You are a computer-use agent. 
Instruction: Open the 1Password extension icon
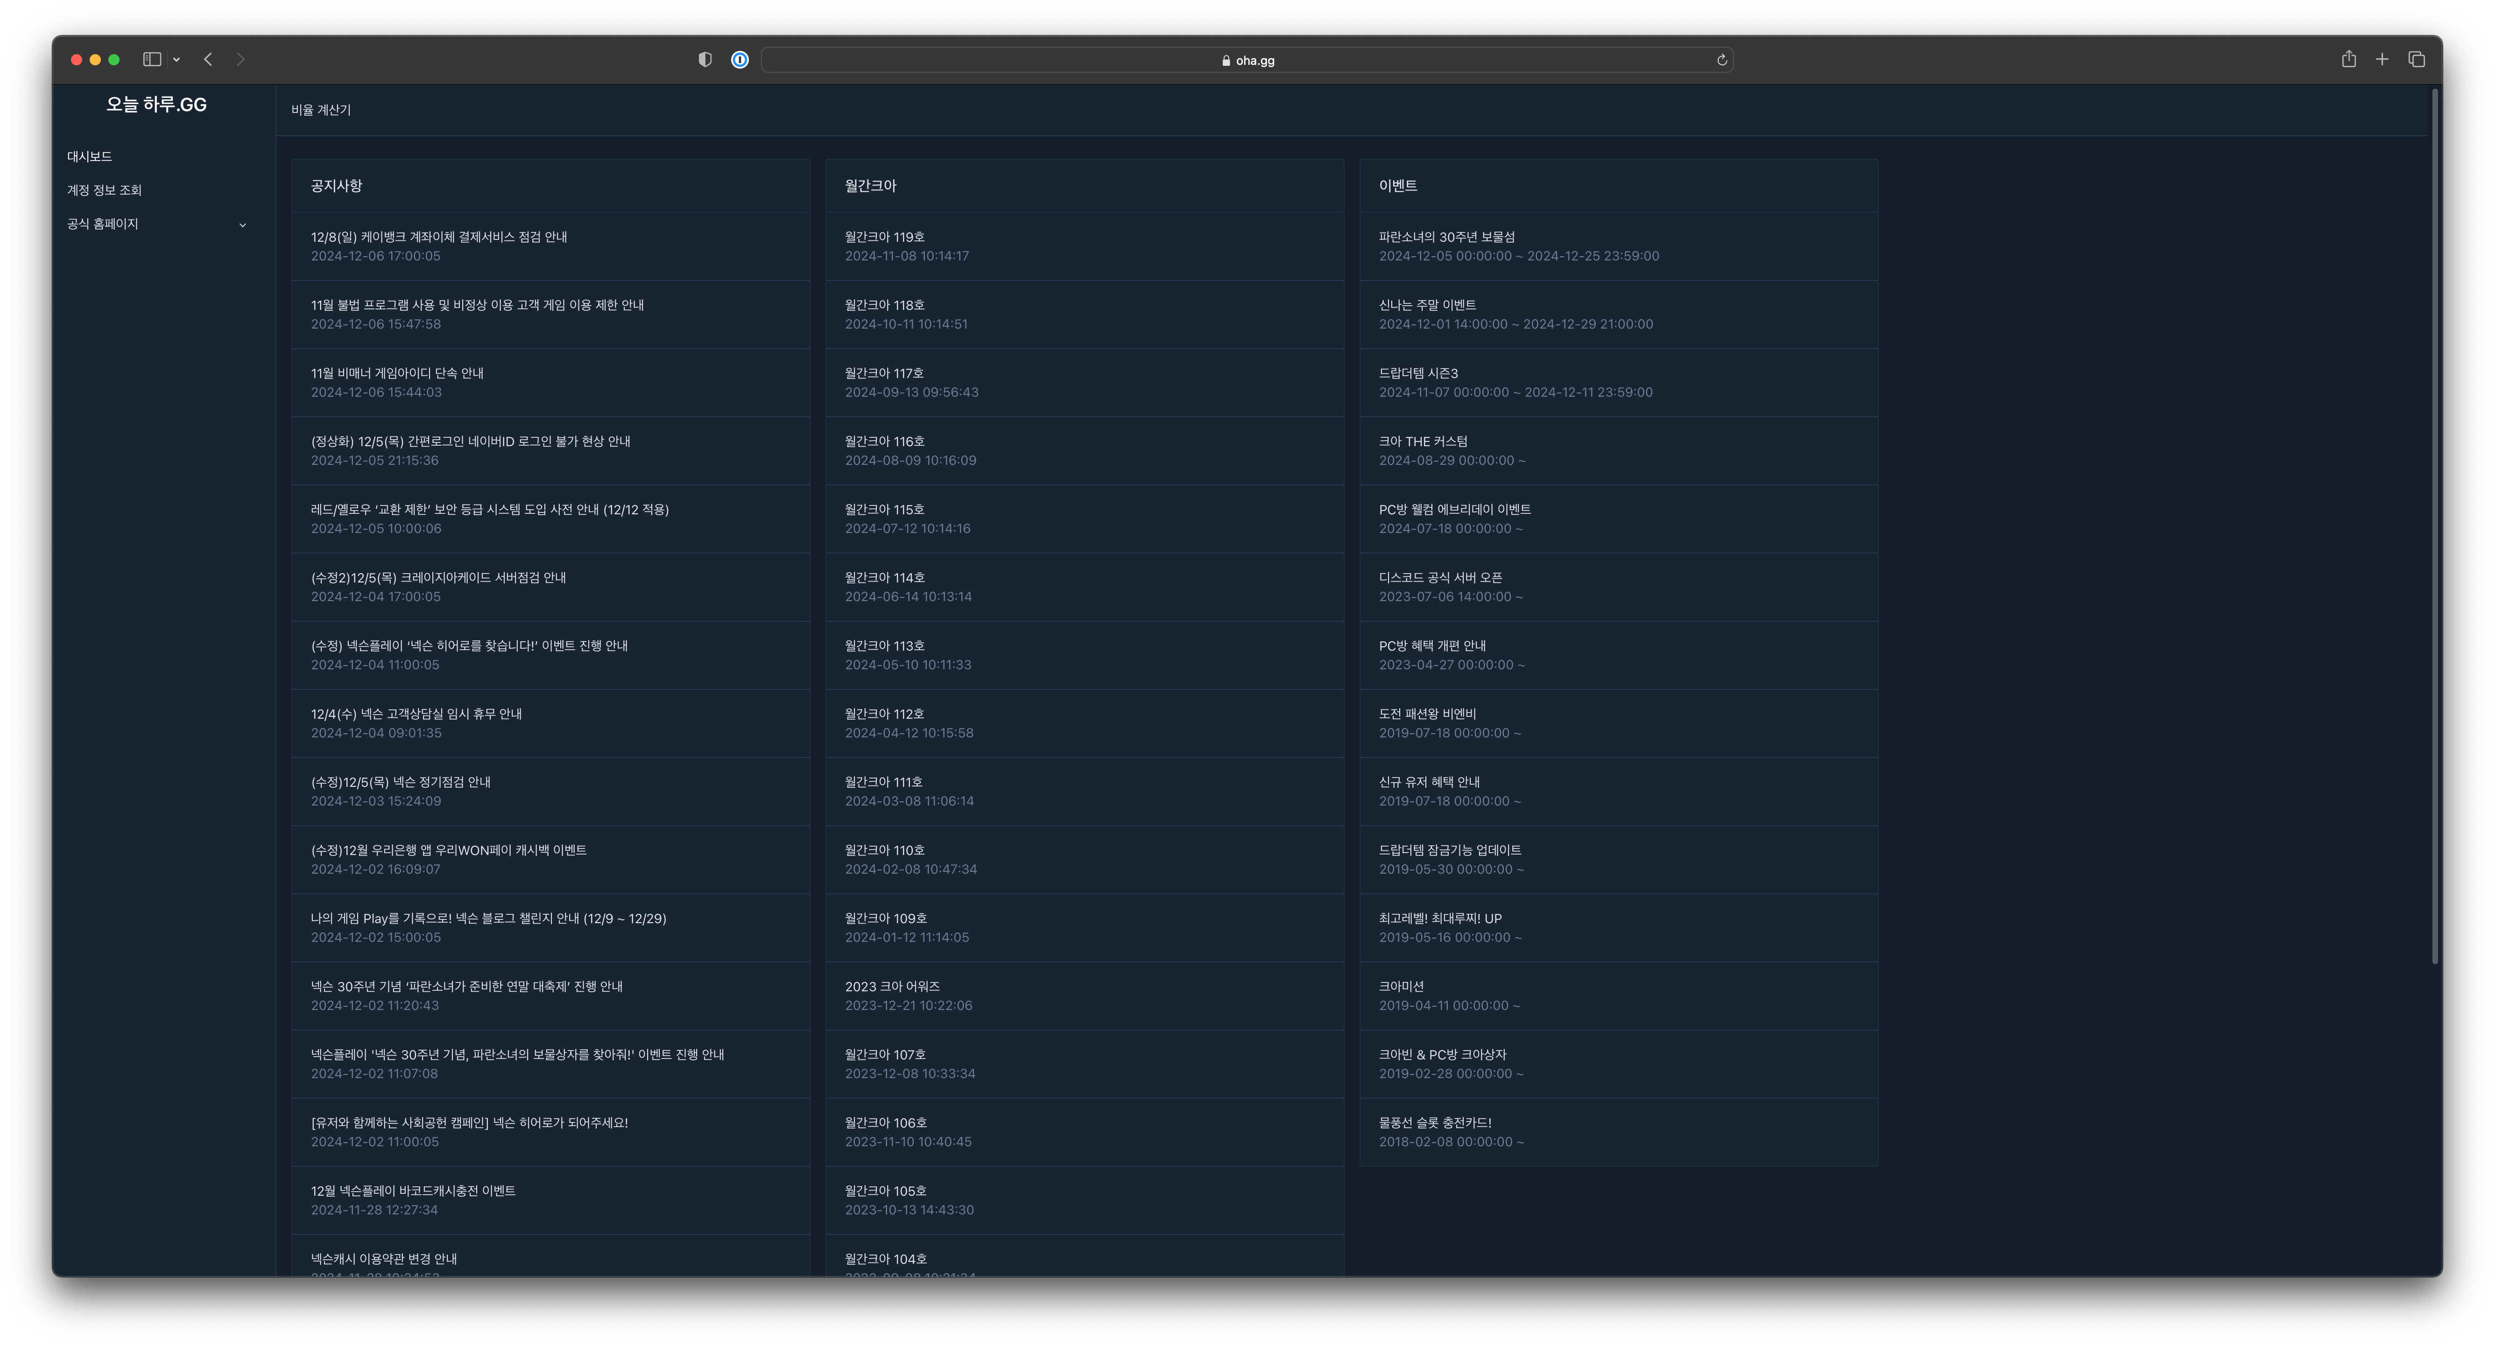(740, 60)
